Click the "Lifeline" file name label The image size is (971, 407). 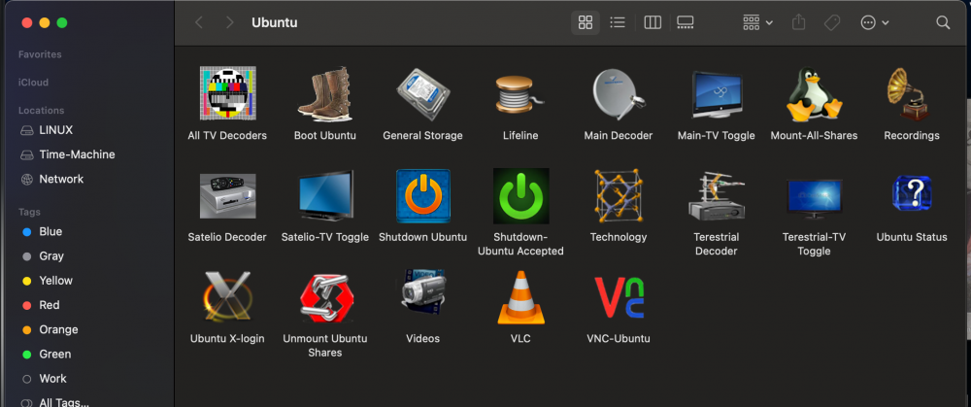pos(520,136)
